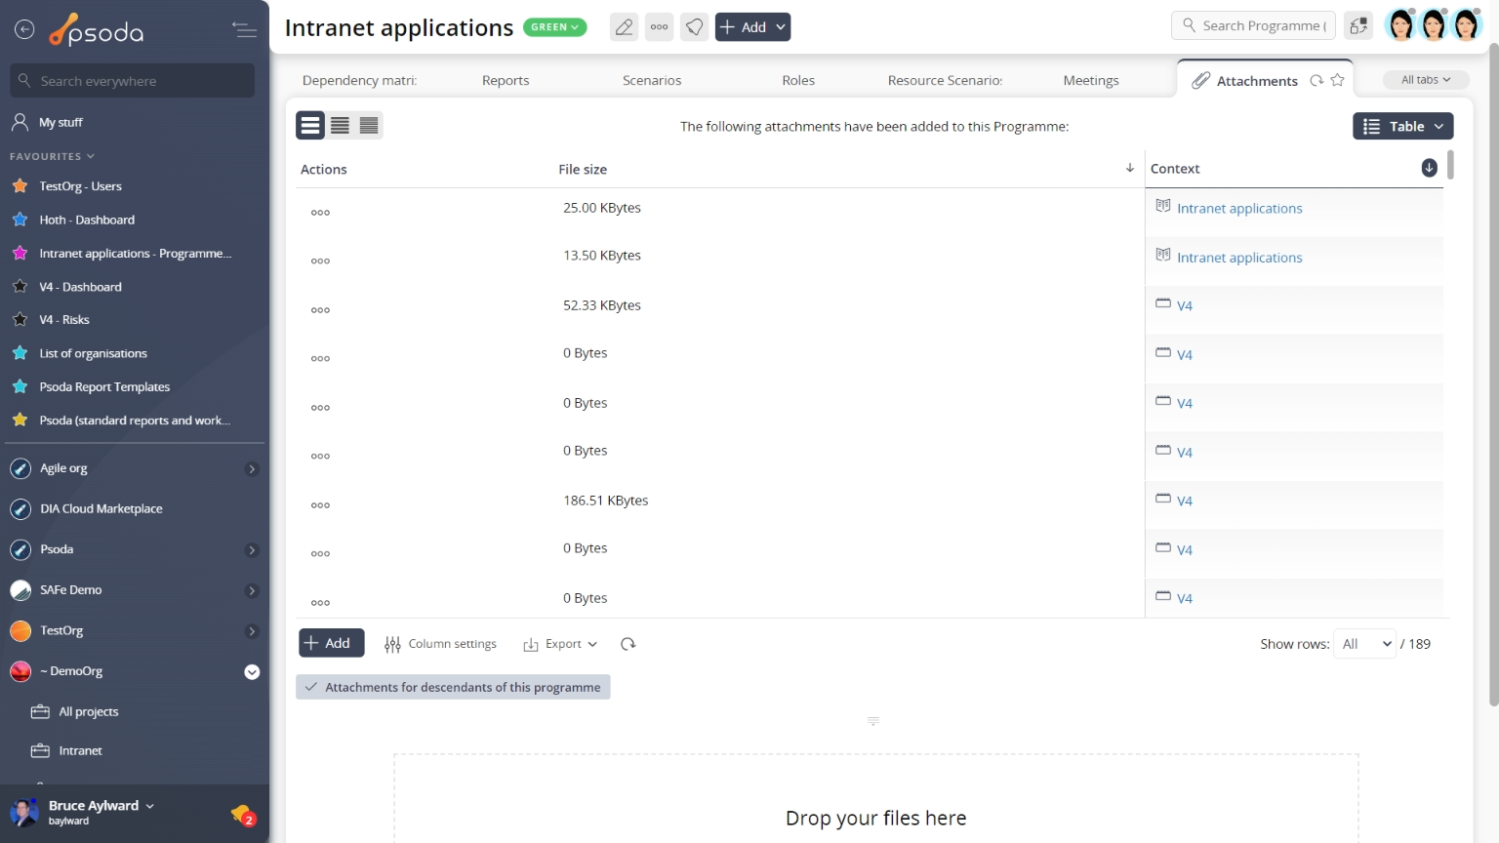1499x843 pixels.
Task: Click the Hoth - Dashboard star icon
Action: point(20,220)
